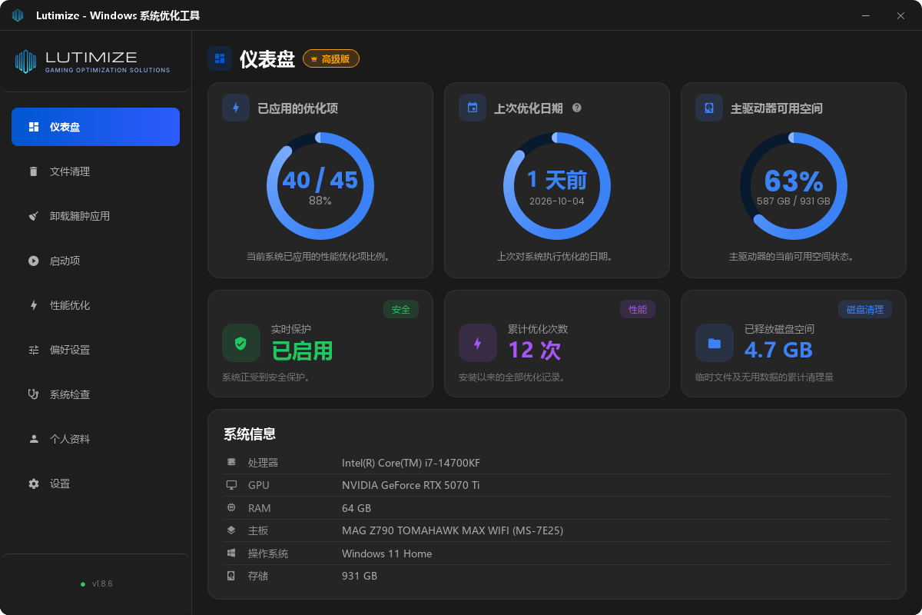Click the person icon beside 个人资料
The height and width of the screenshot is (615, 922).
click(x=33, y=439)
